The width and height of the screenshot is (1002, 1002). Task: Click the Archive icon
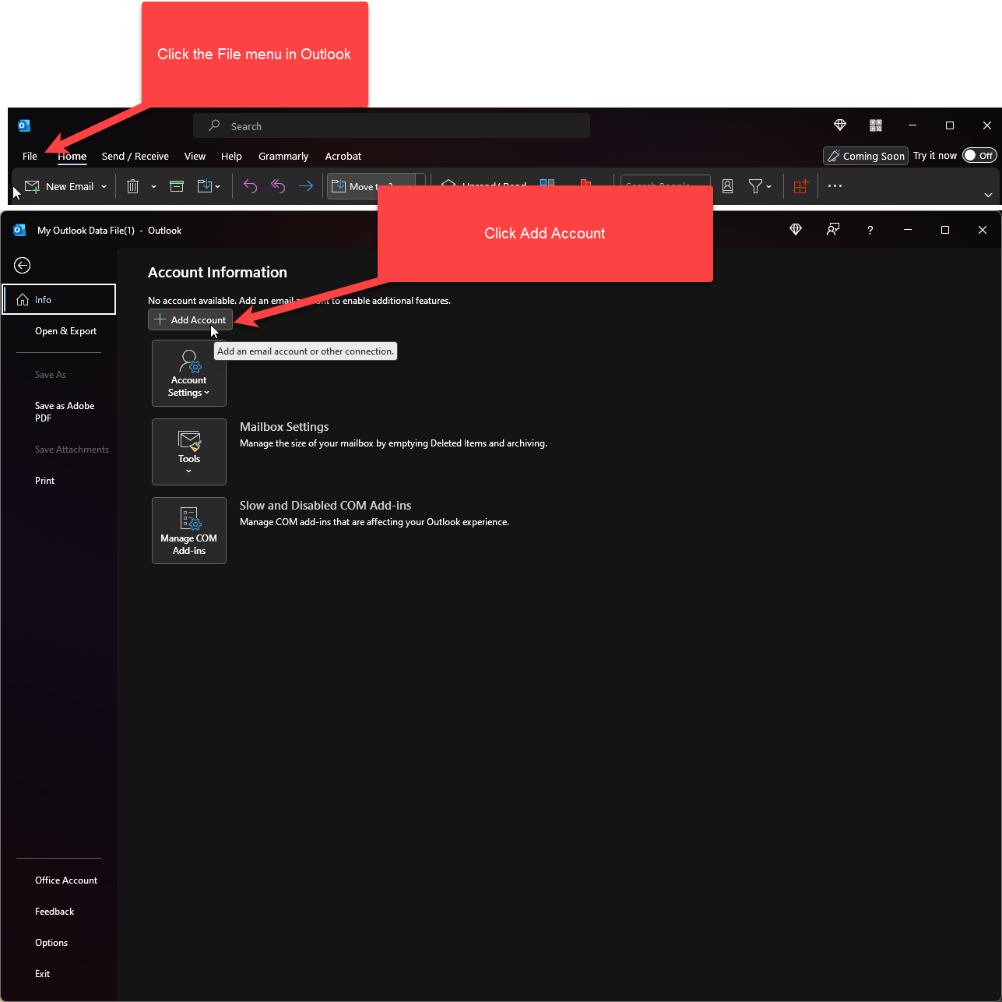(x=177, y=186)
